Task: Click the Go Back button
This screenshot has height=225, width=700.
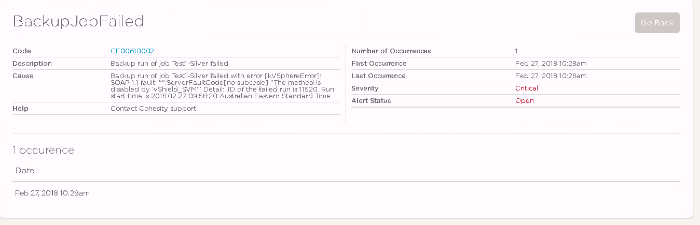Action: 657,23
